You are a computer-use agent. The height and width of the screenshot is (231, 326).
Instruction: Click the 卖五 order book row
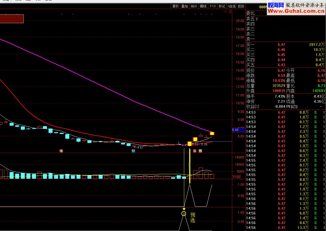pyautogui.click(x=286, y=19)
